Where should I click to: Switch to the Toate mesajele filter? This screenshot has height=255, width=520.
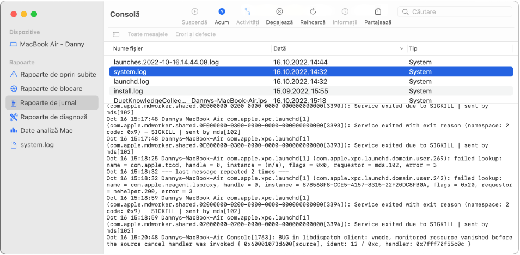(x=148, y=34)
